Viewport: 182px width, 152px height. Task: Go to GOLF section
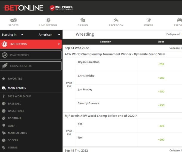point(11,126)
